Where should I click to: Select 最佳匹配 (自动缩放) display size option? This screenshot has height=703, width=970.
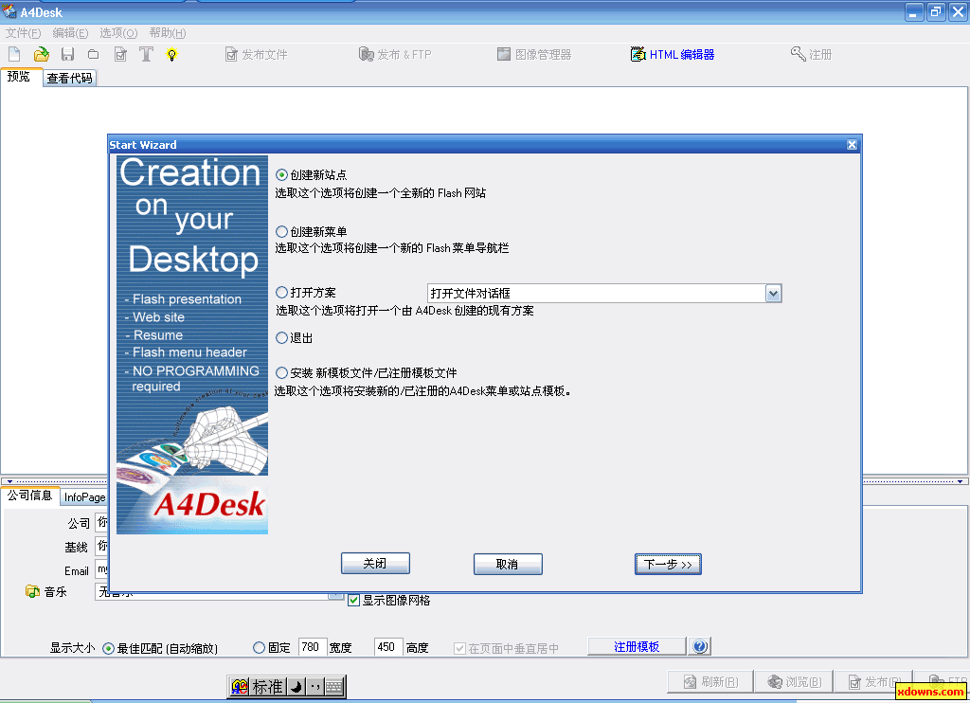[x=108, y=649]
